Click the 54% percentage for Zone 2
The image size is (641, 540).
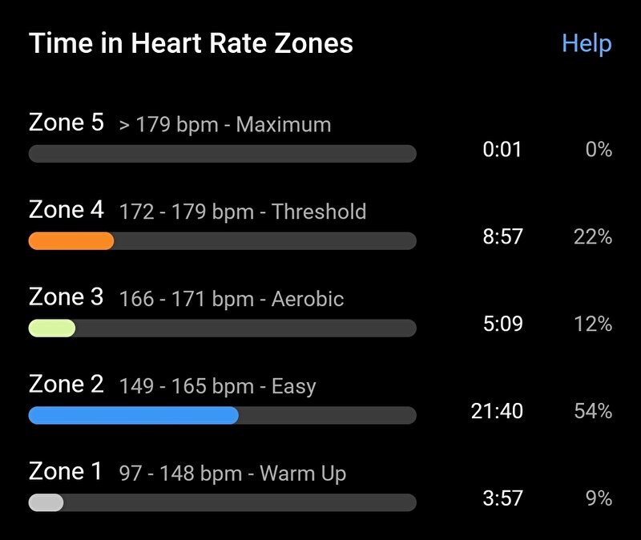593,411
